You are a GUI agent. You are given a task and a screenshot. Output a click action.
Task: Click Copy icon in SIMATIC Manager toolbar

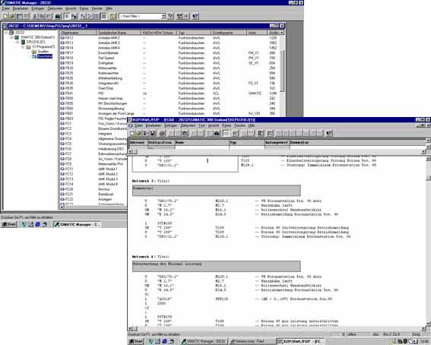click(x=42, y=16)
